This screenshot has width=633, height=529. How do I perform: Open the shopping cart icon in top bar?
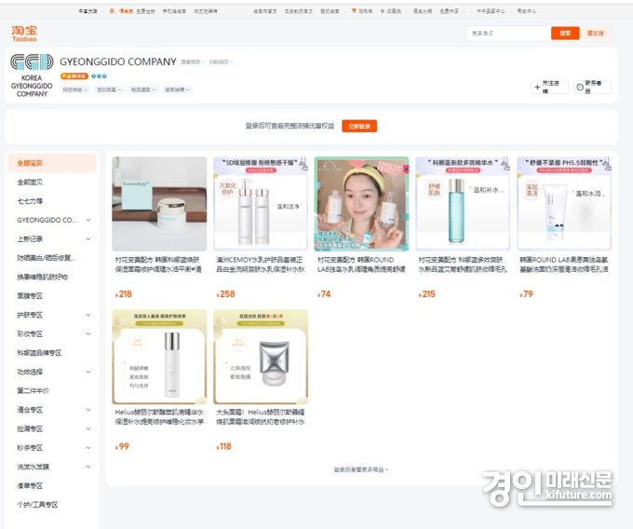pyautogui.click(x=354, y=11)
